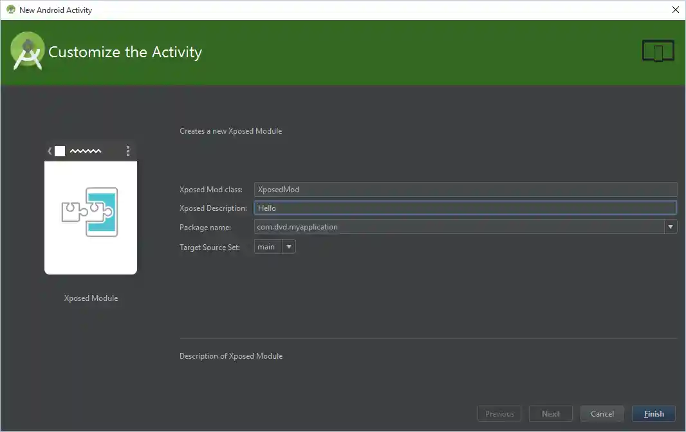Expand the Package name dropdown arrow
This screenshot has height=432, width=686.
click(671, 226)
